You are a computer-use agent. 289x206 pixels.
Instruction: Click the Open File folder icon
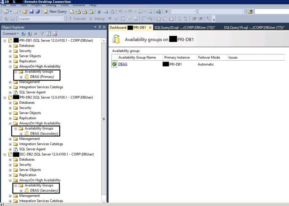25,12
